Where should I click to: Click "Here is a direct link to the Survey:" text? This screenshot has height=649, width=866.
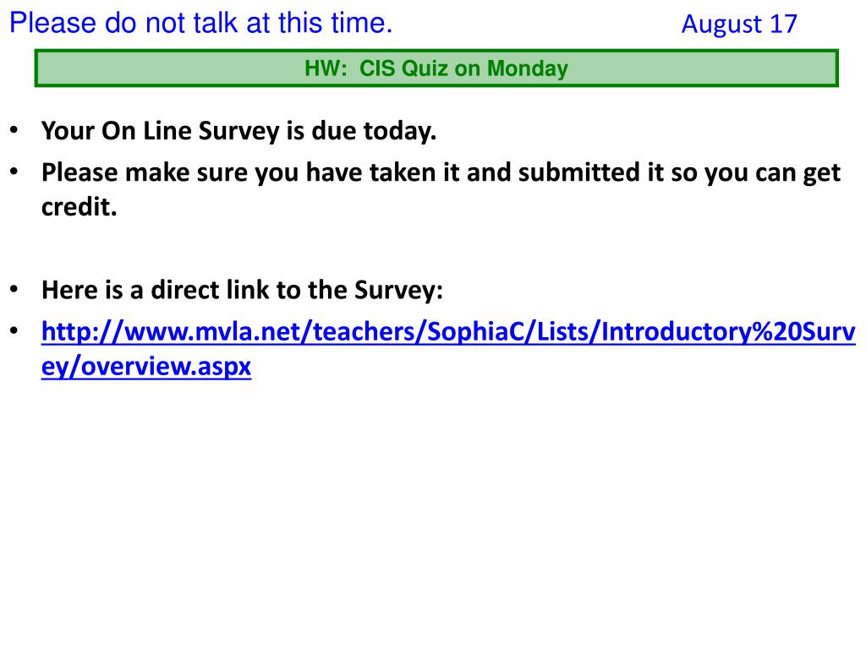coord(242,291)
